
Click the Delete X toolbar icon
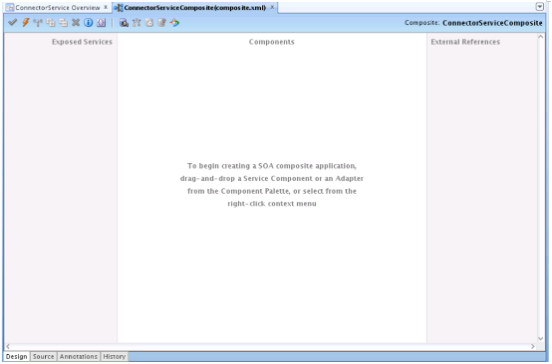pyautogui.click(x=76, y=23)
